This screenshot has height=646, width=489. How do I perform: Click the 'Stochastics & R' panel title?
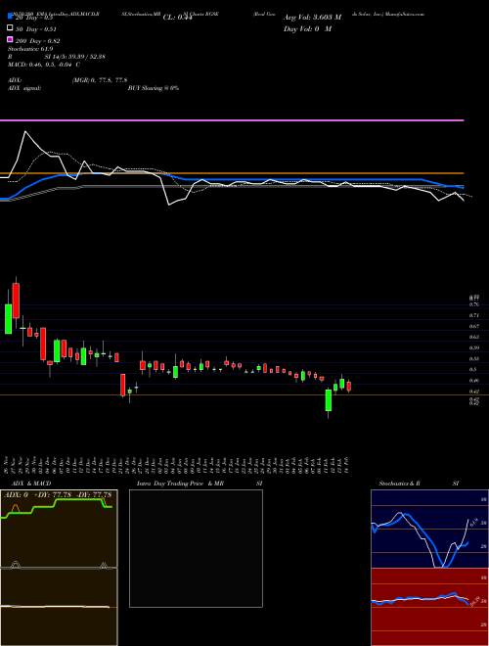click(x=399, y=484)
